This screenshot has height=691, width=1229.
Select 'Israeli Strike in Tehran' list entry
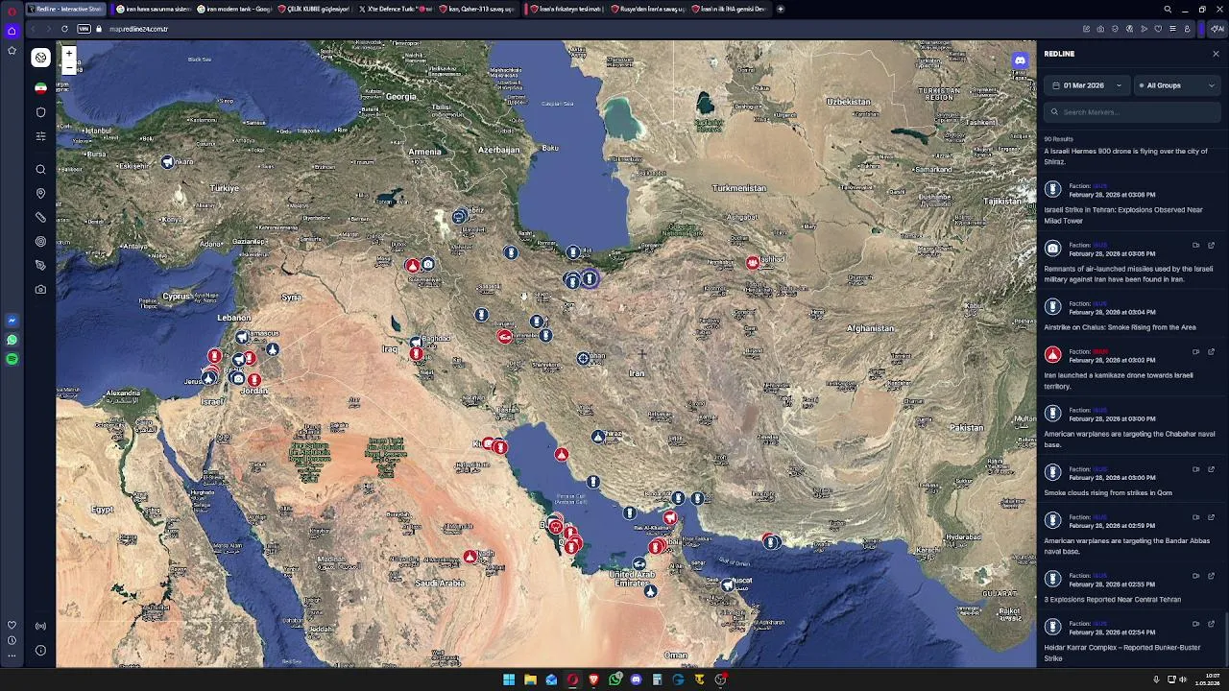click(x=1131, y=202)
